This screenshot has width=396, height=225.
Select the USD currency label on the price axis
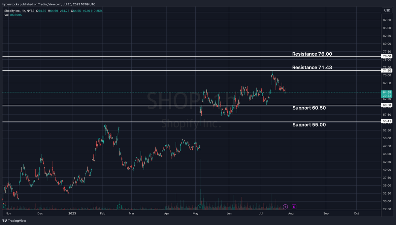point(386,10)
